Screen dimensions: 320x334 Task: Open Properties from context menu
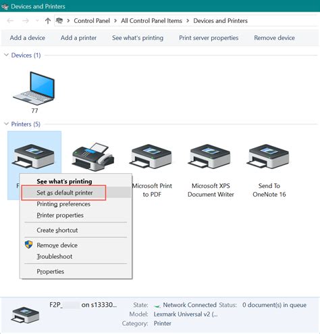[x=76, y=272]
